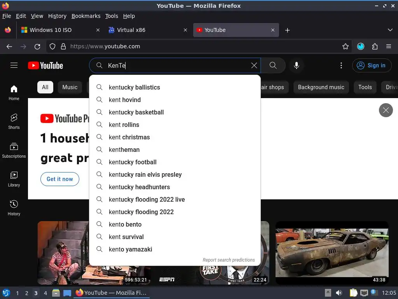Choose suggestion kent christmas
Image resolution: width=398 pixels, height=299 pixels.
[175, 137]
